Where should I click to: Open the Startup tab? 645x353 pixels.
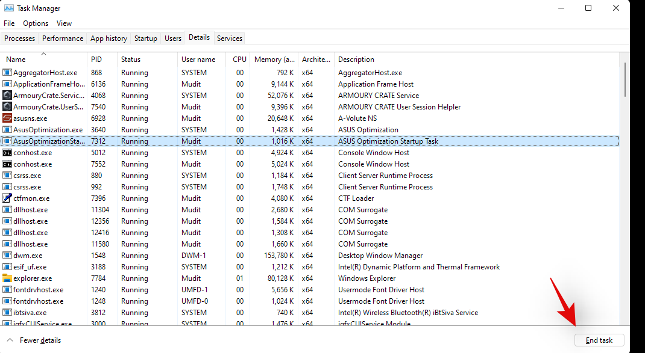145,38
